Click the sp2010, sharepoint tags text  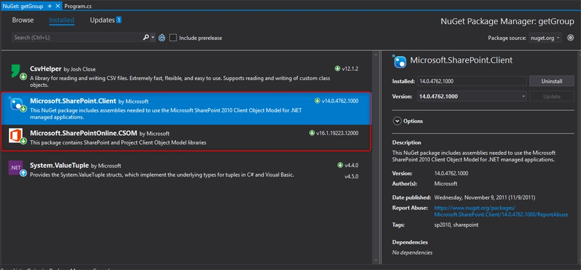[456, 225]
